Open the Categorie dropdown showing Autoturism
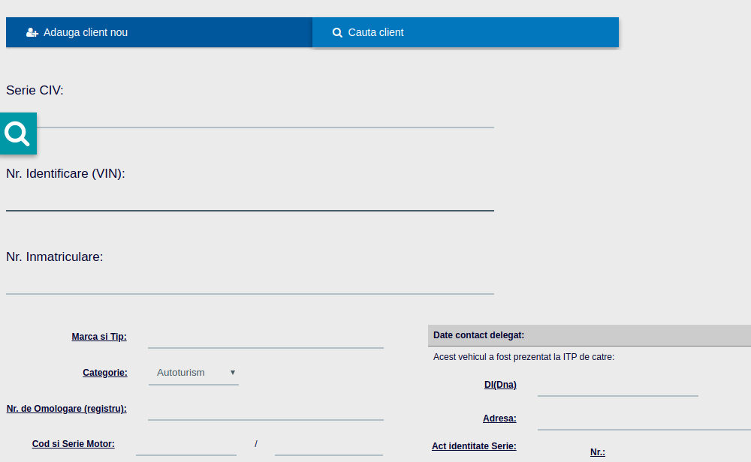The image size is (751, 462). [194, 373]
